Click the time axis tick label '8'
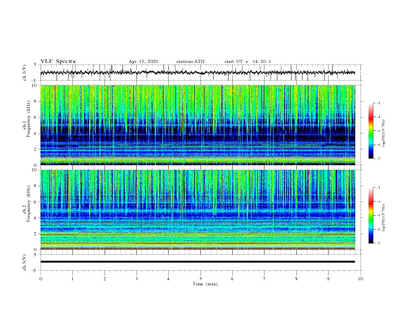Screen dimensions: 406x313 point(296,279)
